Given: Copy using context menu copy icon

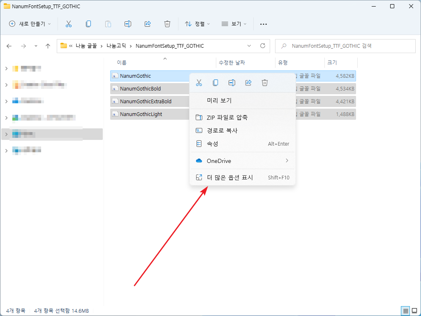Looking at the screenshot, I should [x=215, y=83].
